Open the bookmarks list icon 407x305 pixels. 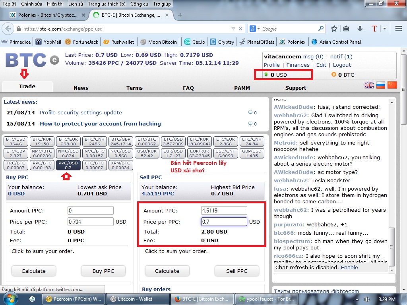point(346,29)
